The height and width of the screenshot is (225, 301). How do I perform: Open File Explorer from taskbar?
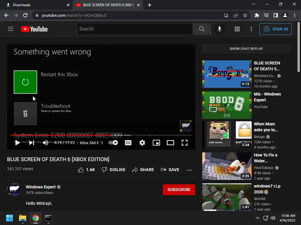[x=22, y=218]
